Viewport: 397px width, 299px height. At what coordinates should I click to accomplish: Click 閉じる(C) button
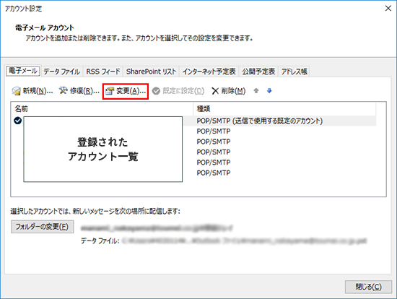[368, 287]
